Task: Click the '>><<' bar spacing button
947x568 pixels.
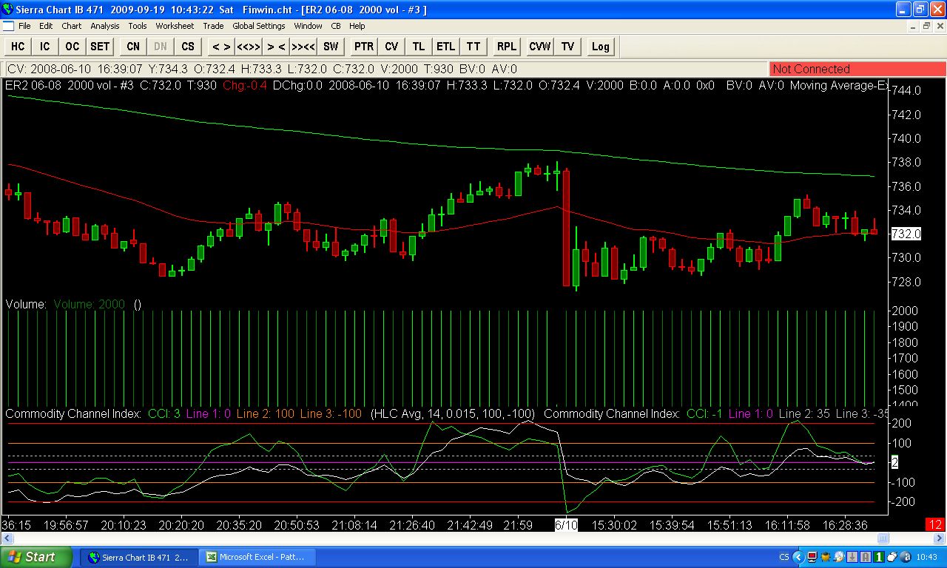Action: click(303, 47)
